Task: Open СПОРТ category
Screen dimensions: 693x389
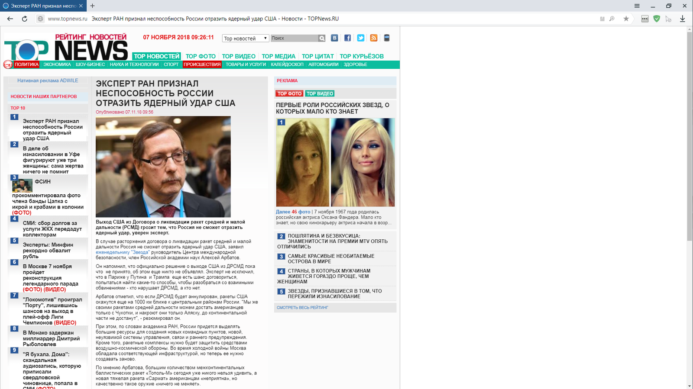Action: click(x=171, y=64)
